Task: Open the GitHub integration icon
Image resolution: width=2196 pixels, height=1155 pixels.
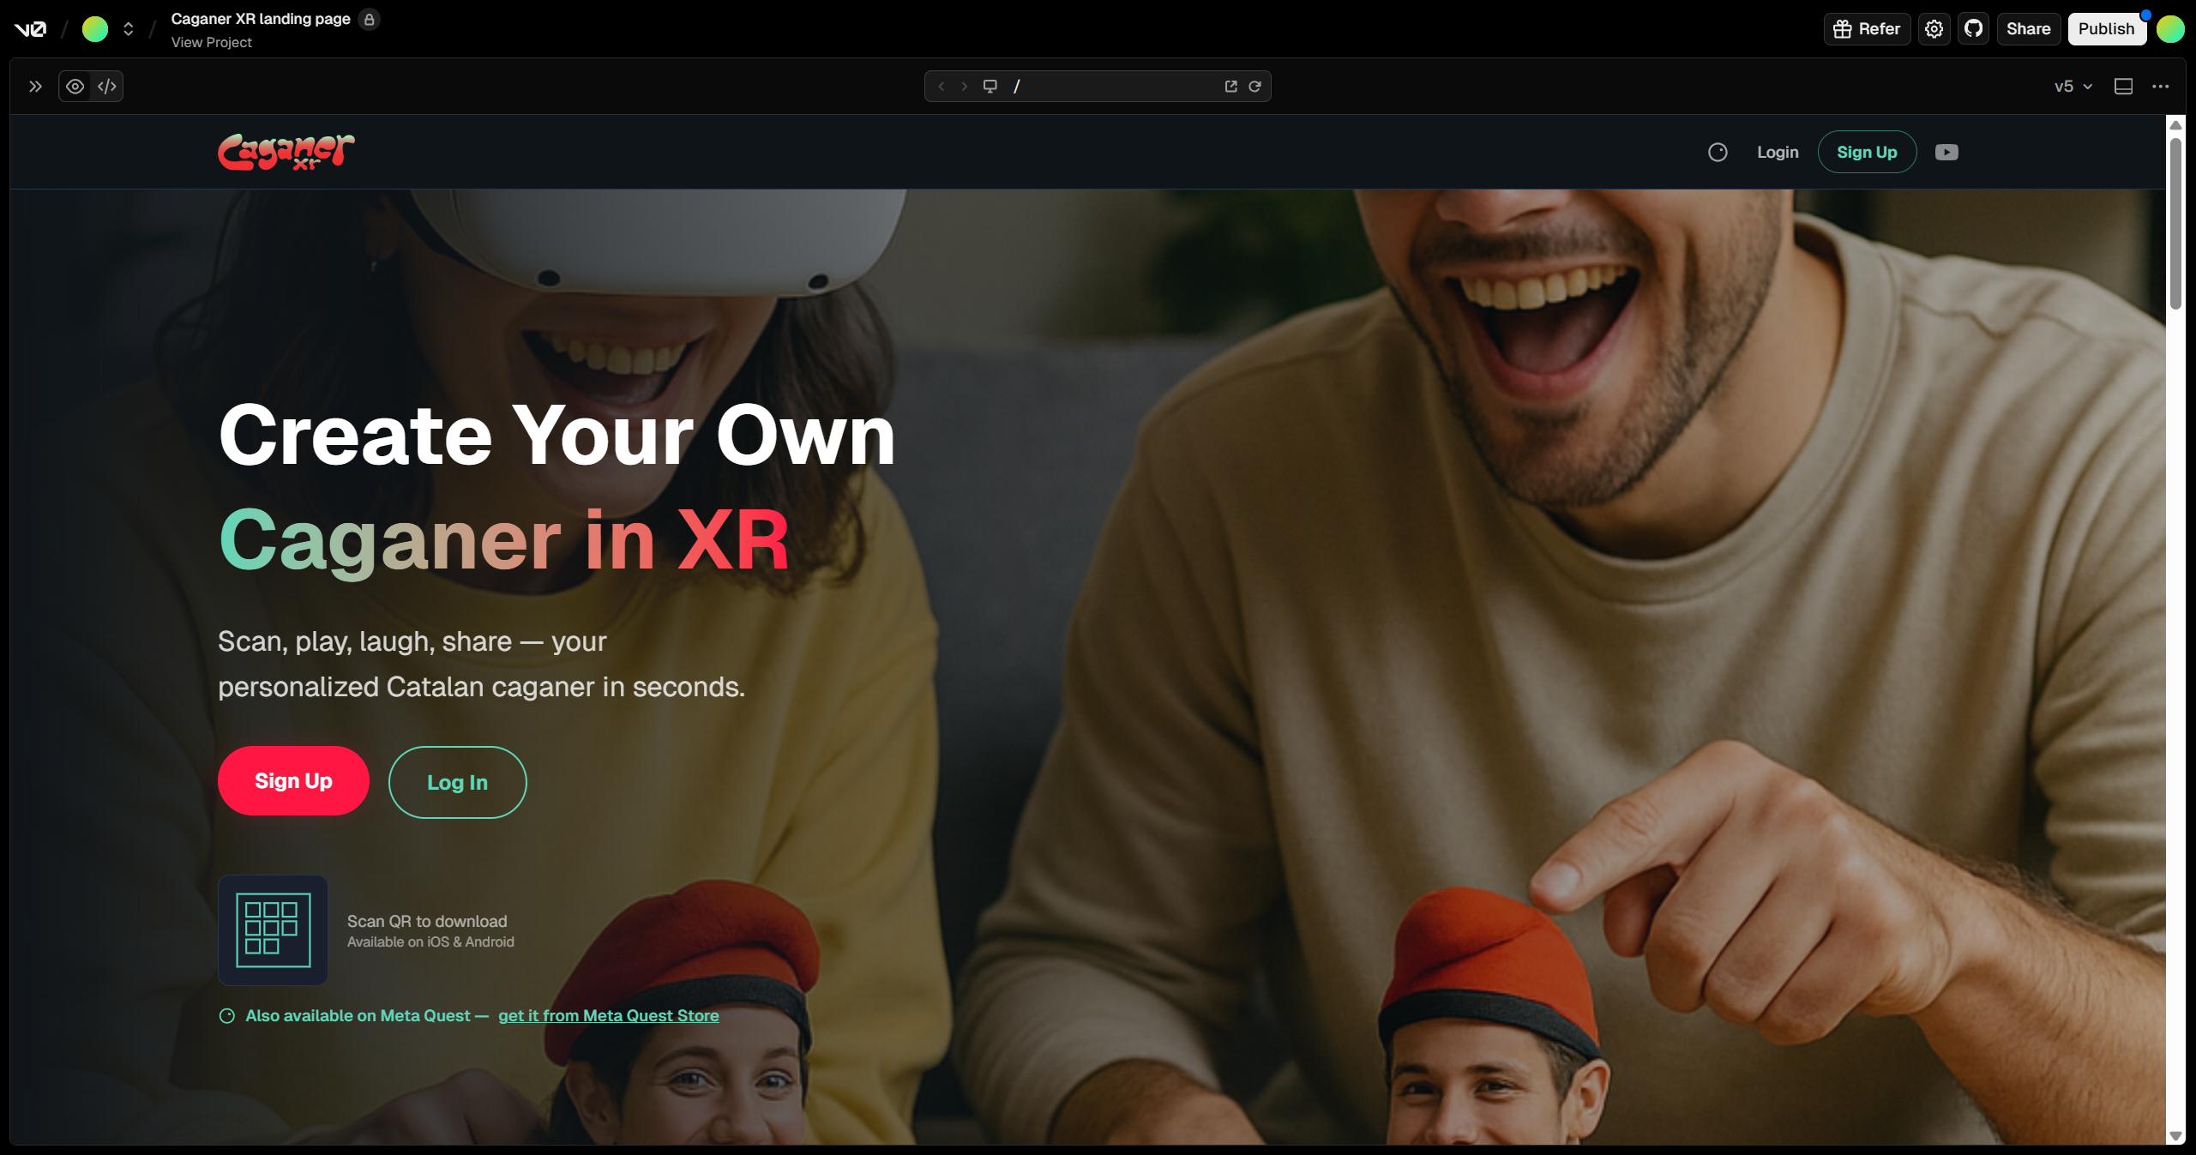Action: [x=1973, y=29]
